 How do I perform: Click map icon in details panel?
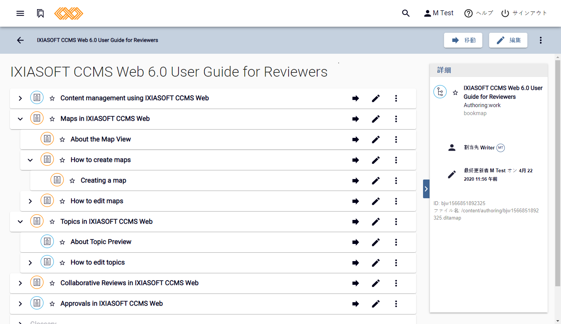coord(440,92)
